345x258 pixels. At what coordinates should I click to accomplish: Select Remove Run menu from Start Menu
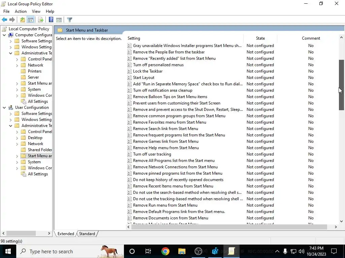165,205
